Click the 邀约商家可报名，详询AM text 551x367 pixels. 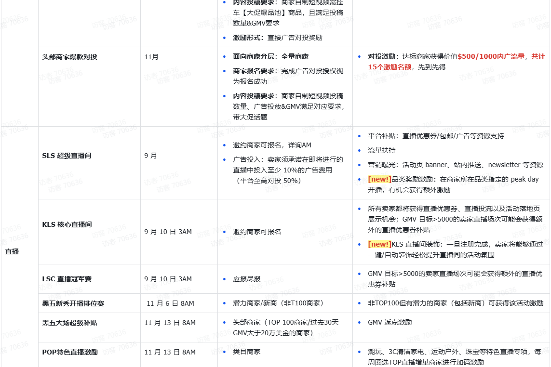[x=272, y=145]
